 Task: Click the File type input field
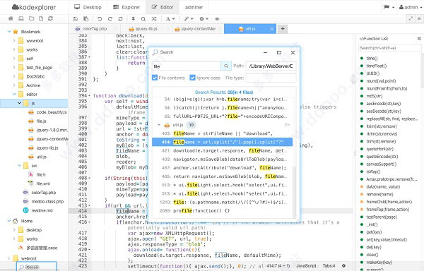pyautogui.click(x=271, y=78)
